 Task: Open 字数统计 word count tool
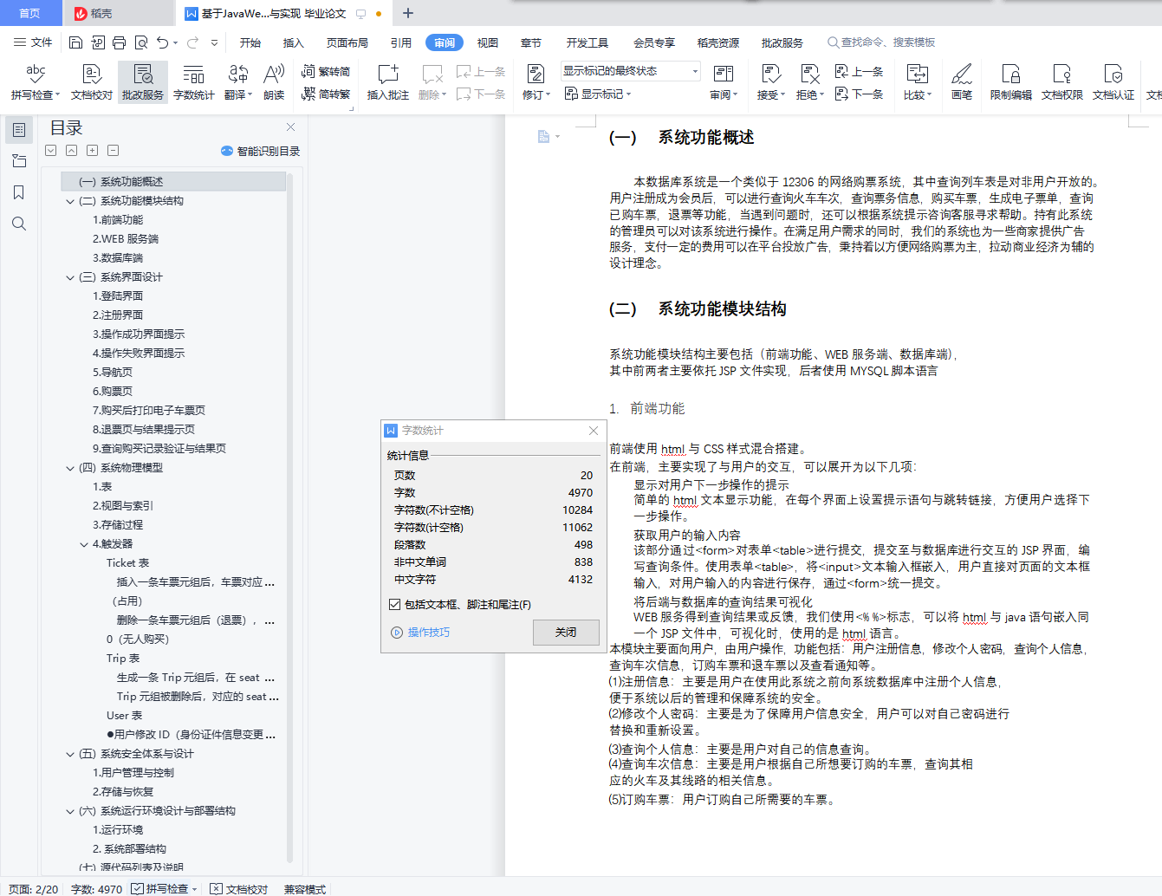(194, 82)
